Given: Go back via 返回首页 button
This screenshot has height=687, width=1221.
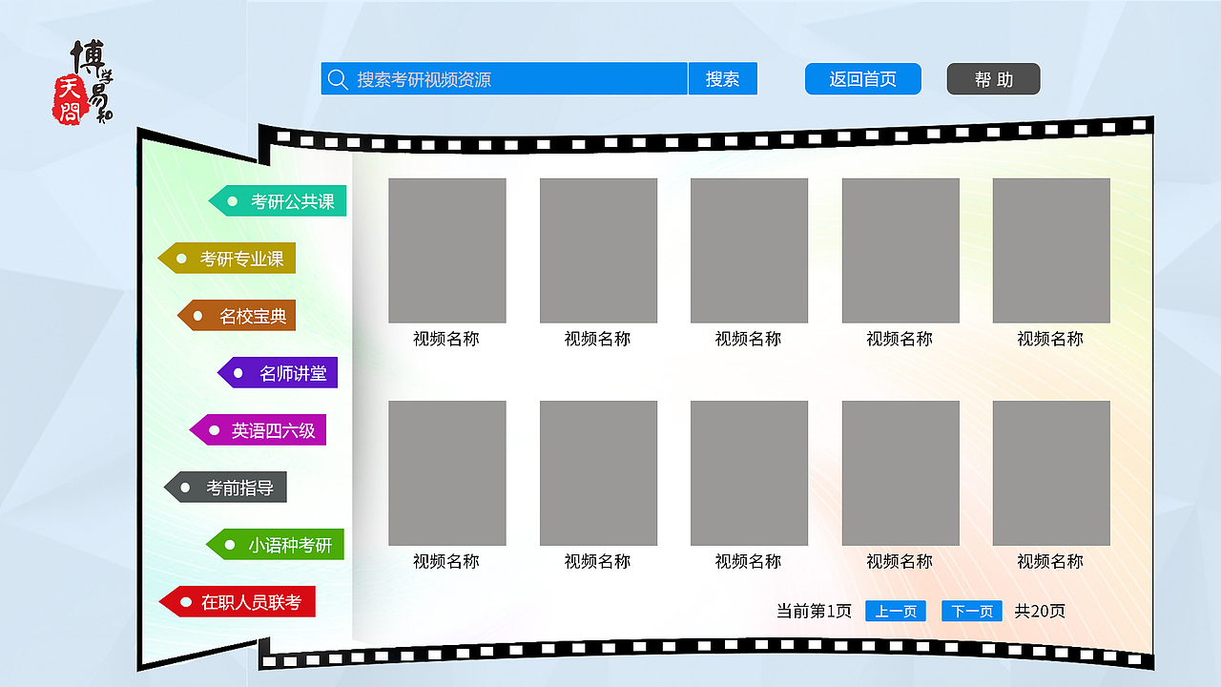Looking at the screenshot, I should [863, 79].
